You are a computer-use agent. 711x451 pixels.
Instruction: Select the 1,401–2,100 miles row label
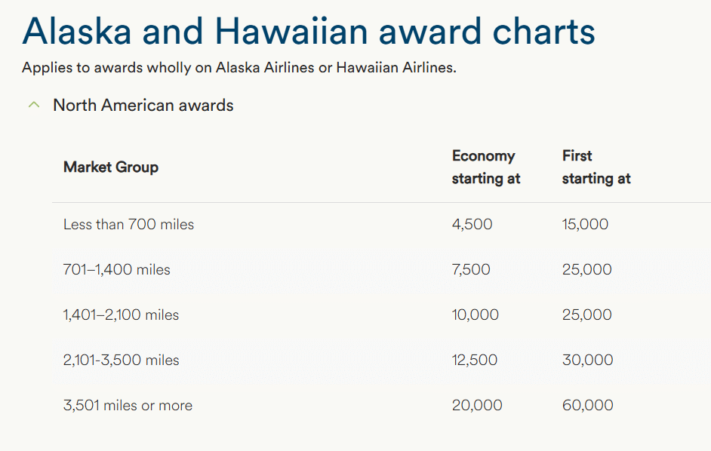pyautogui.click(x=121, y=314)
